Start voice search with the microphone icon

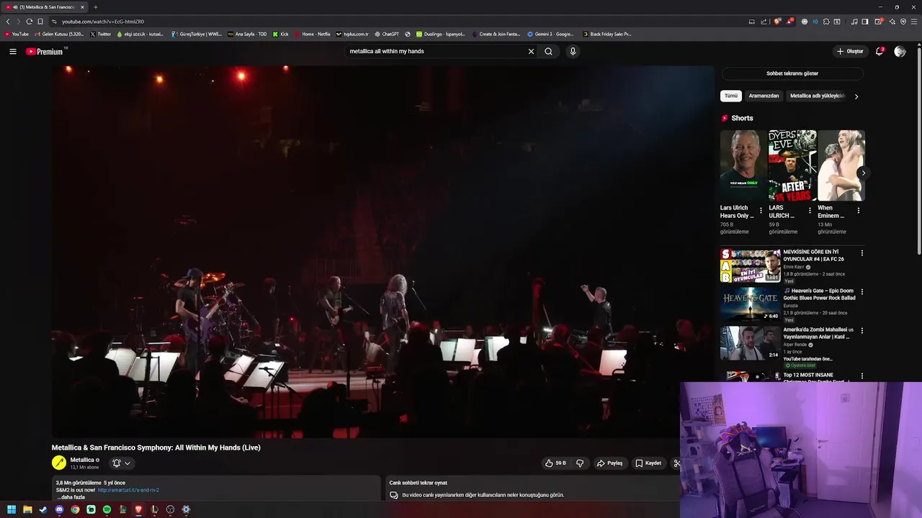tap(573, 52)
